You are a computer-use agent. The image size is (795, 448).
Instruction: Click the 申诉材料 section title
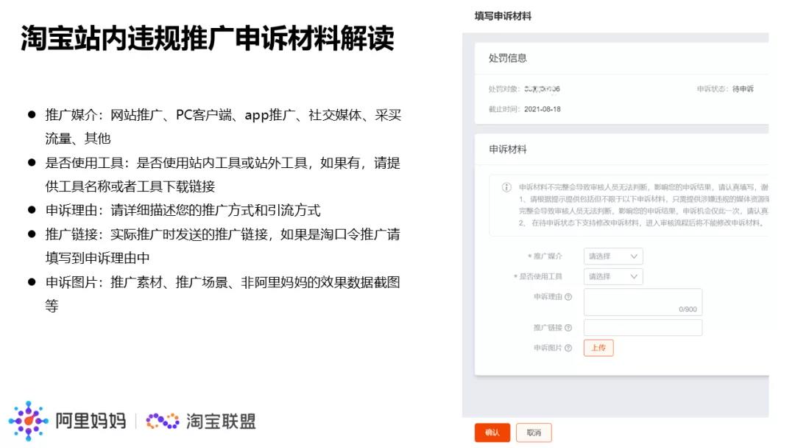pos(507,149)
